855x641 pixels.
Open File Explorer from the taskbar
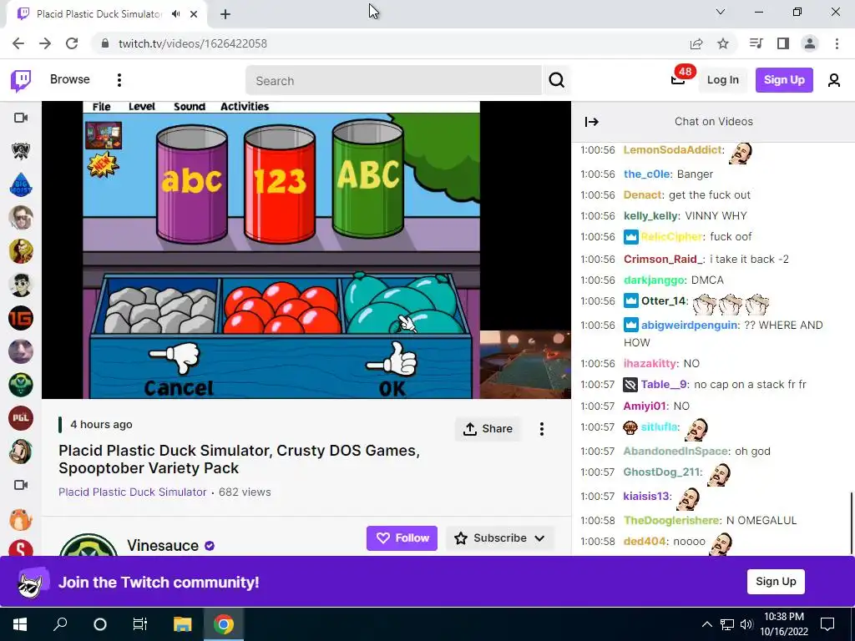tap(183, 623)
